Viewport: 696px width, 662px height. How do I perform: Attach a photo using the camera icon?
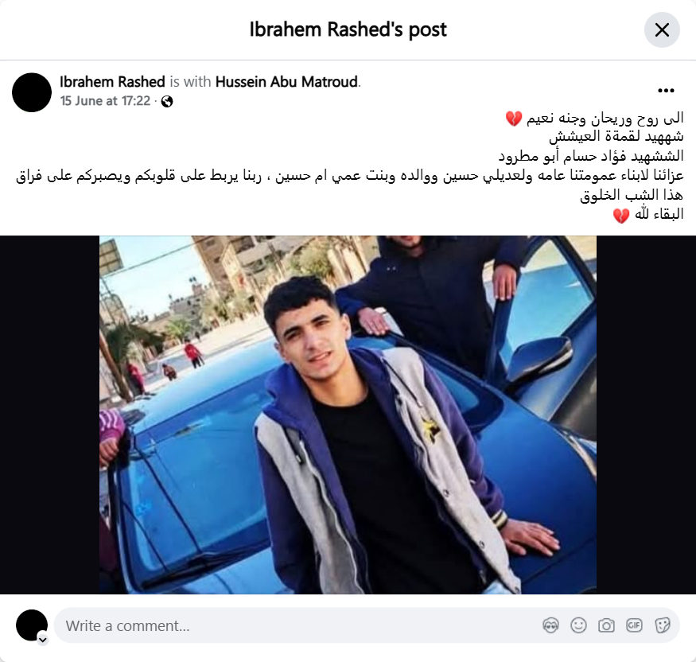pos(606,625)
